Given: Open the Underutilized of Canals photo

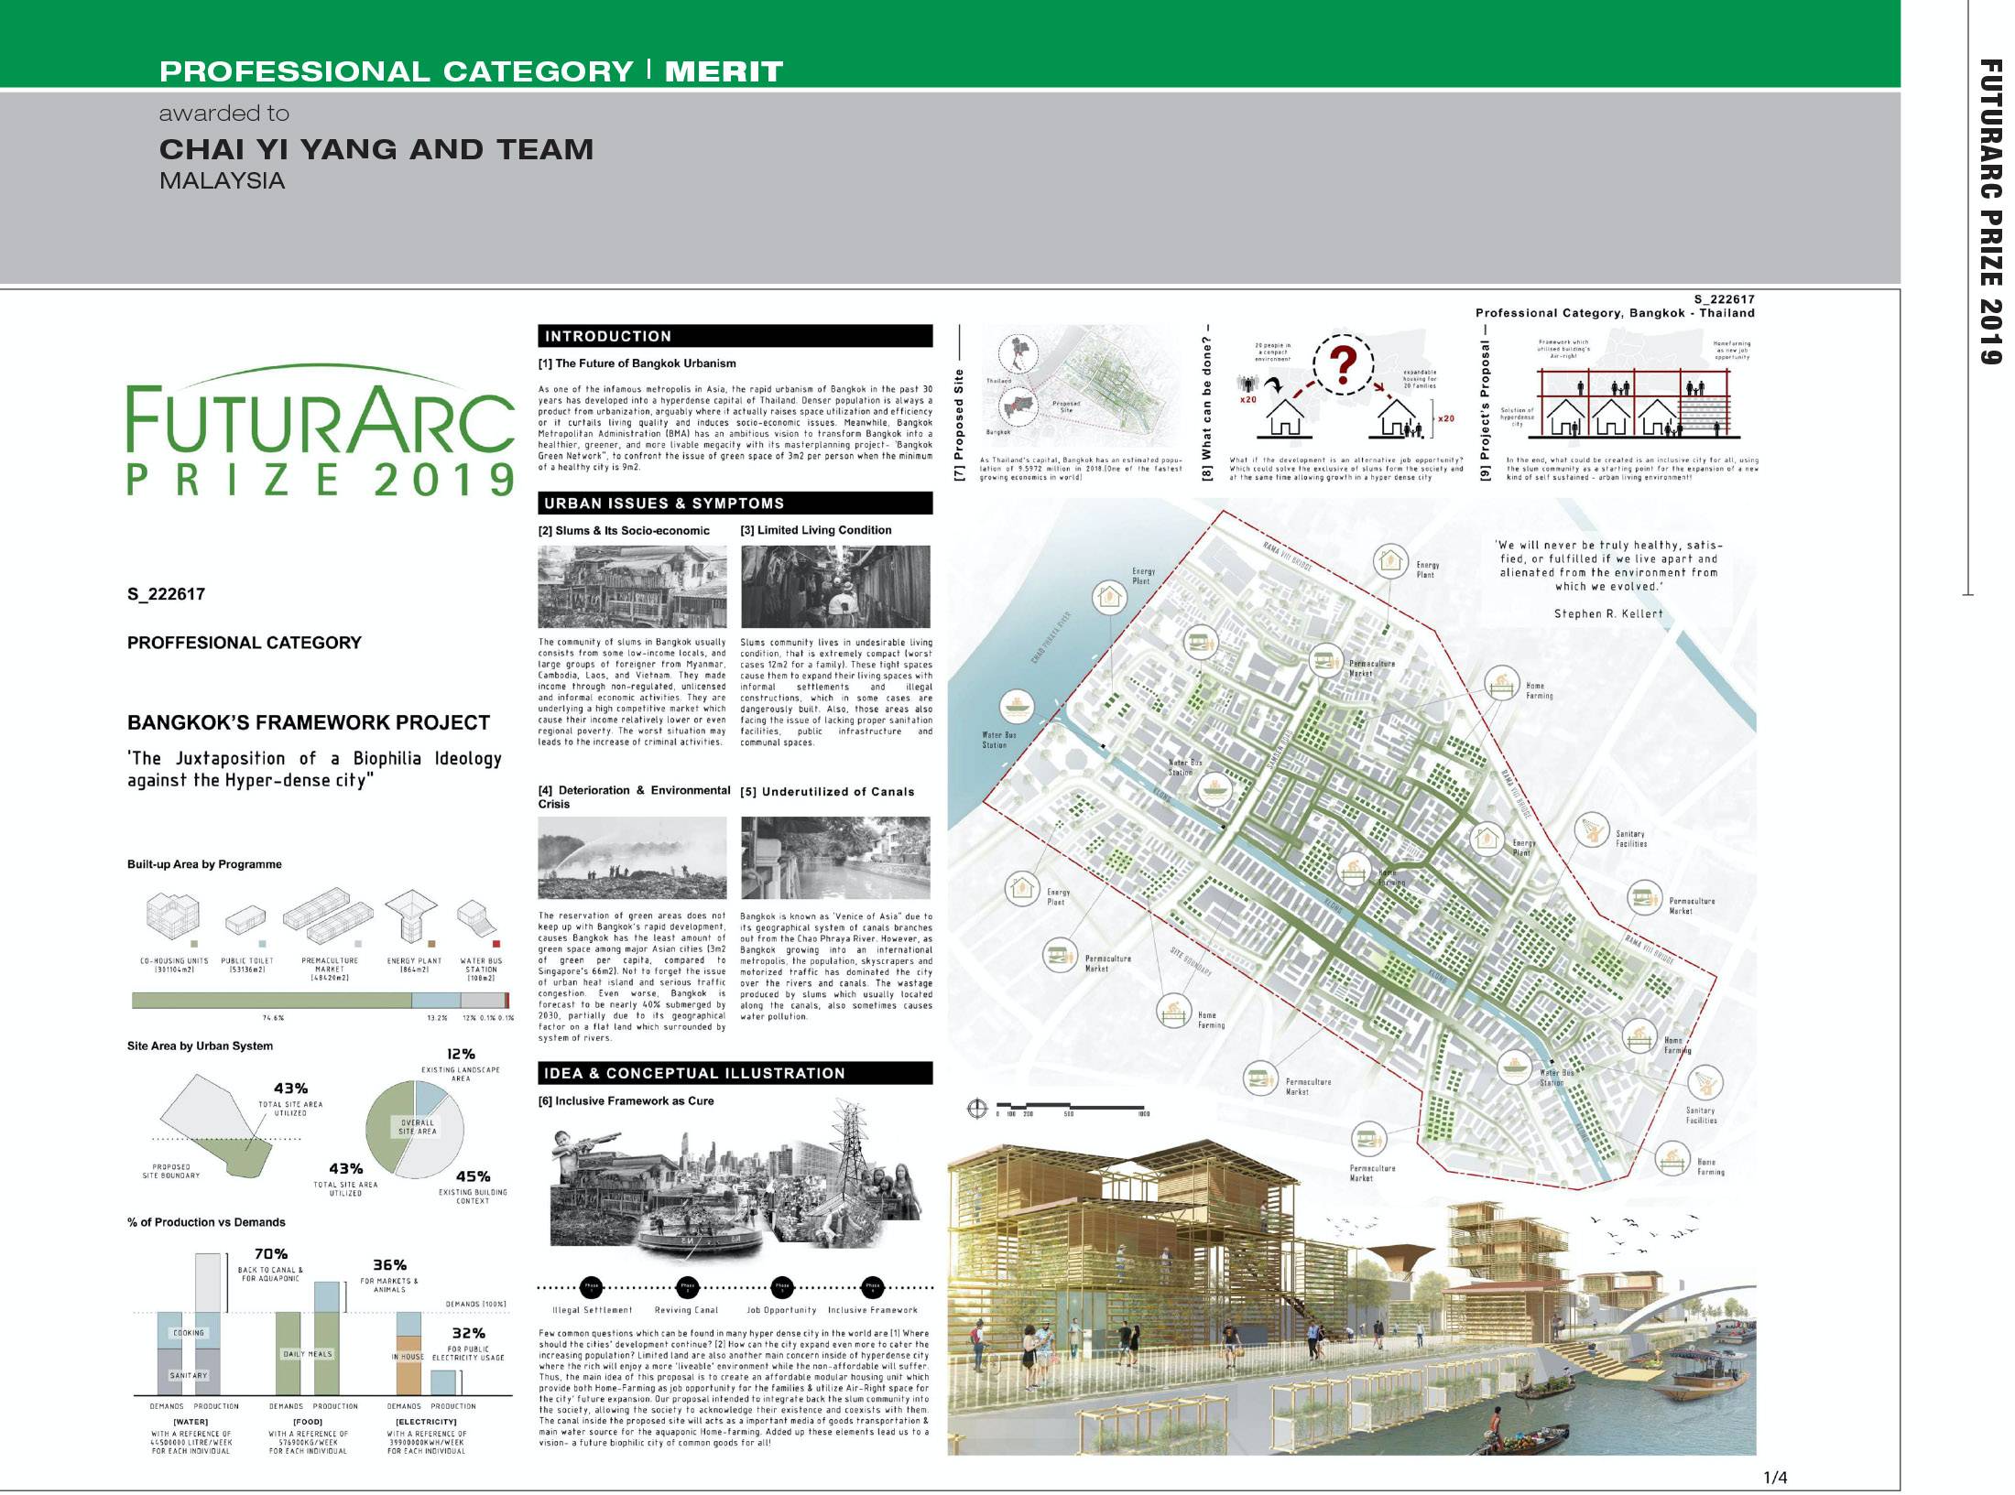Looking at the screenshot, I should (x=835, y=858).
